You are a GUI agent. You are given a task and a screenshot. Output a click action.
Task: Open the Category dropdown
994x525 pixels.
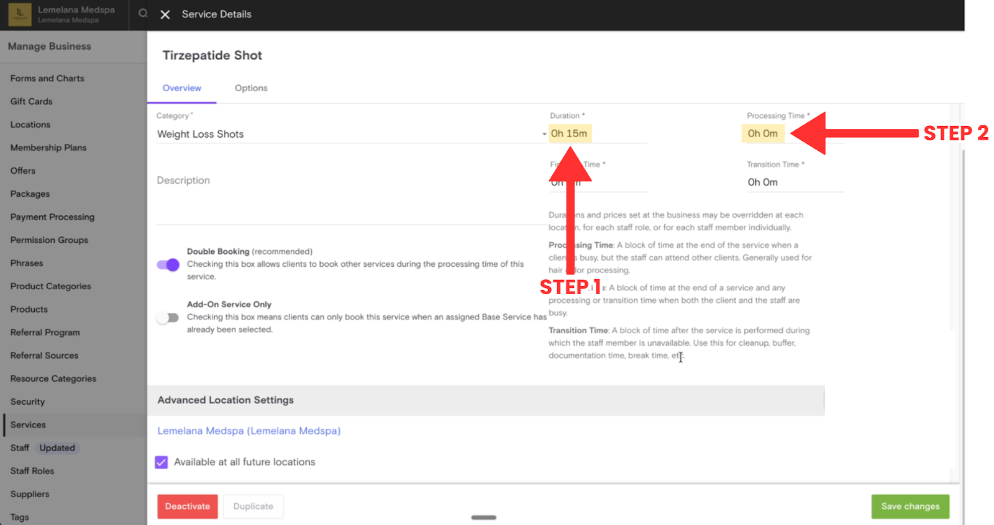click(x=352, y=134)
